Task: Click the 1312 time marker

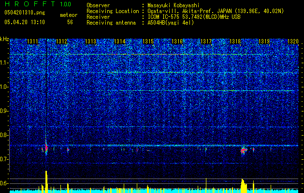Action: point(62,41)
